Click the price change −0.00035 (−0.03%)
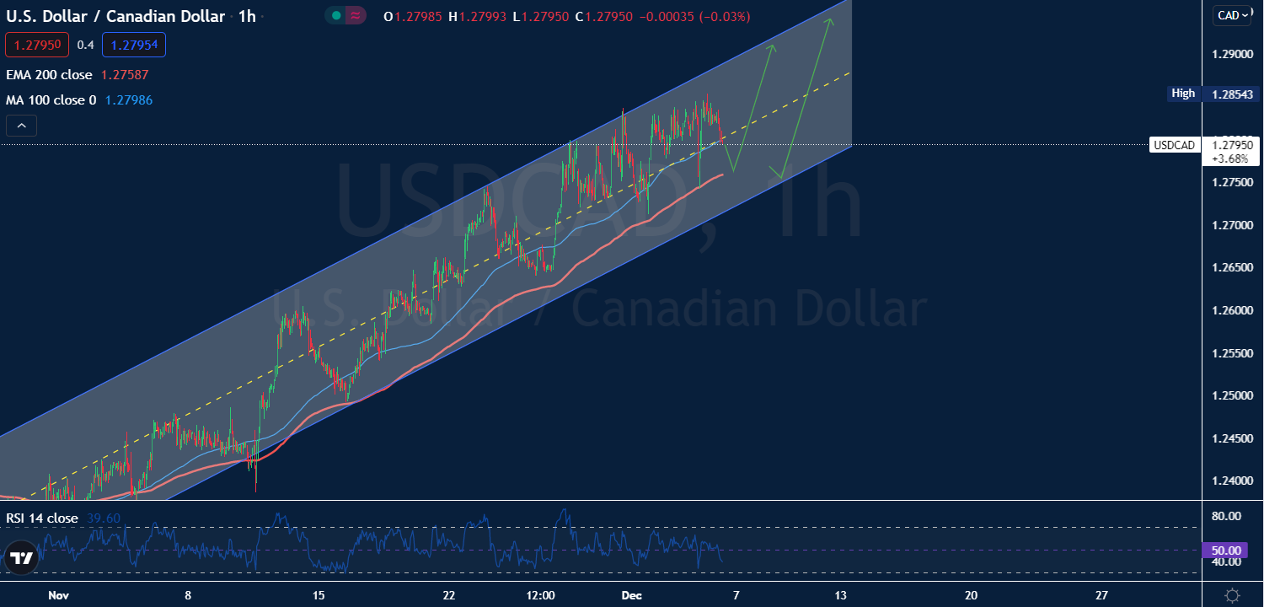The width and height of the screenshot is (1264, 607). point(695,17)
